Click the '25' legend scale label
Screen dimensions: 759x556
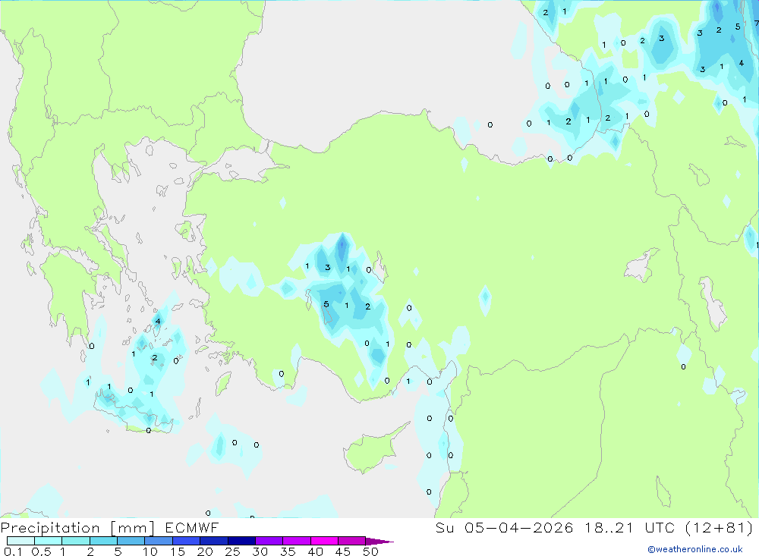233,551
